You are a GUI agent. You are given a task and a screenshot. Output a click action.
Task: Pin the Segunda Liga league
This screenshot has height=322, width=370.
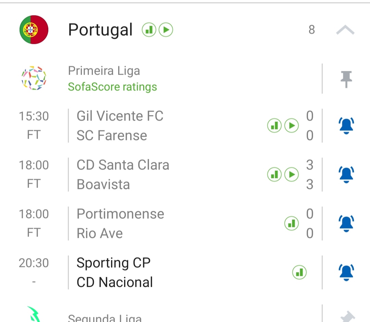tap(346, 317)
